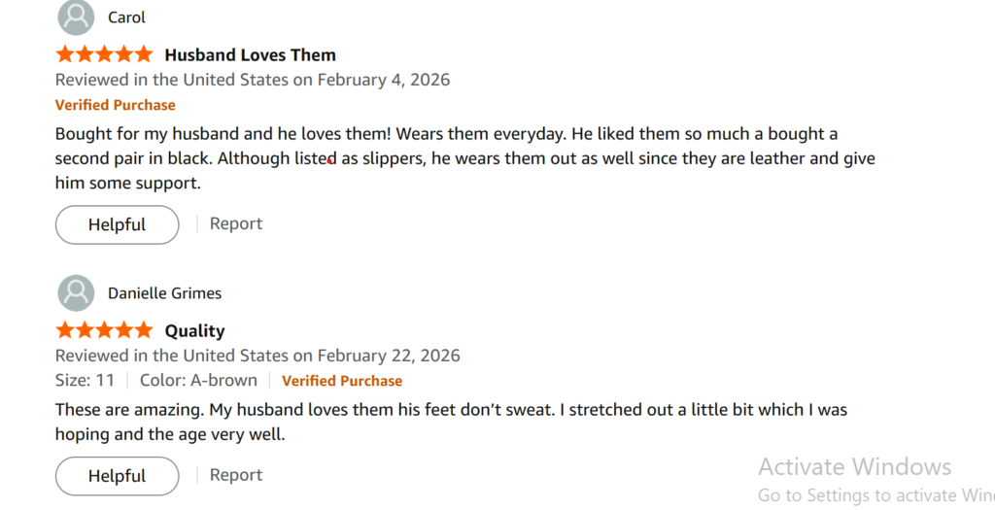Mark Danielle Grimes' review as Helpful
The height and width of the screenshot is (510, 995).
pyautogui.click(x=117, y=476)
